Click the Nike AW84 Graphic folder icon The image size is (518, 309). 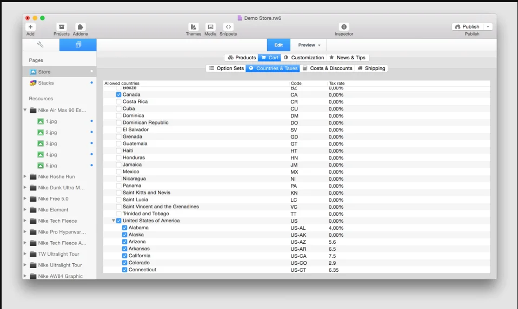coord(33,276)
